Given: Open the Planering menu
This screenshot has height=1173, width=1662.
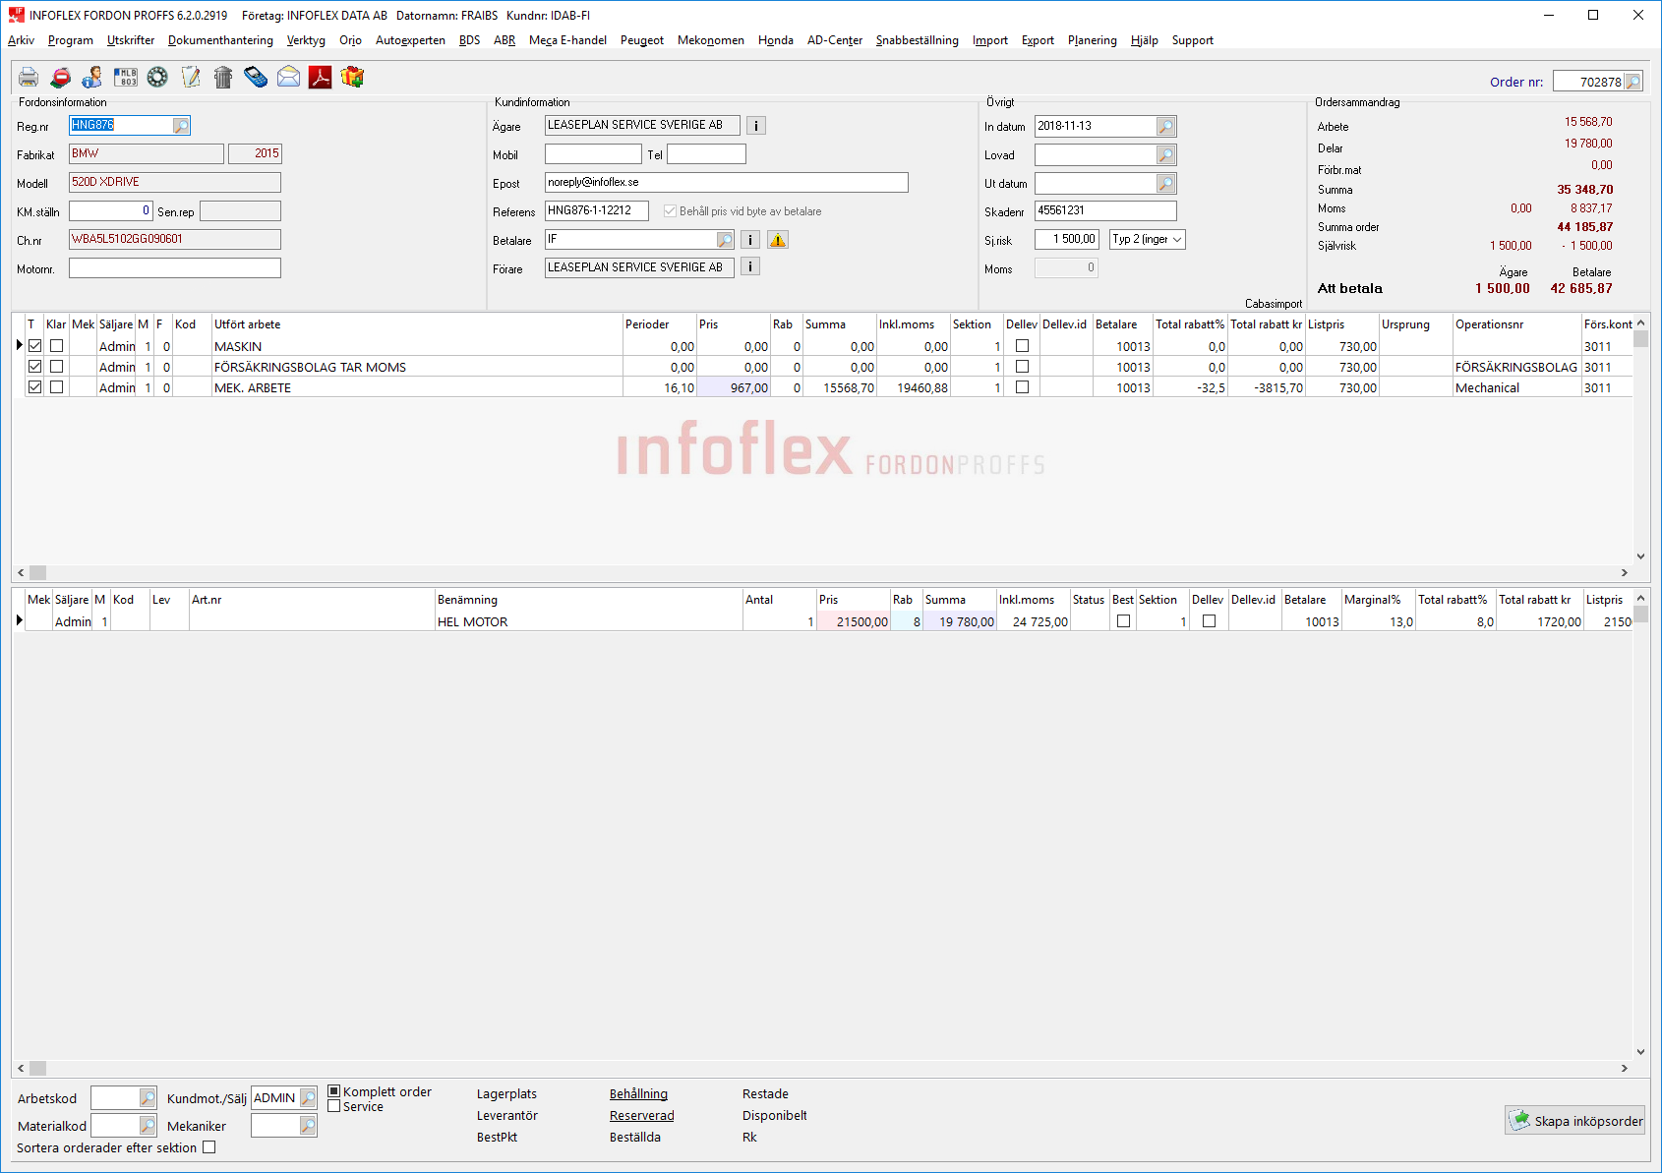Looking at the screenshot, I should [1093, 40].
